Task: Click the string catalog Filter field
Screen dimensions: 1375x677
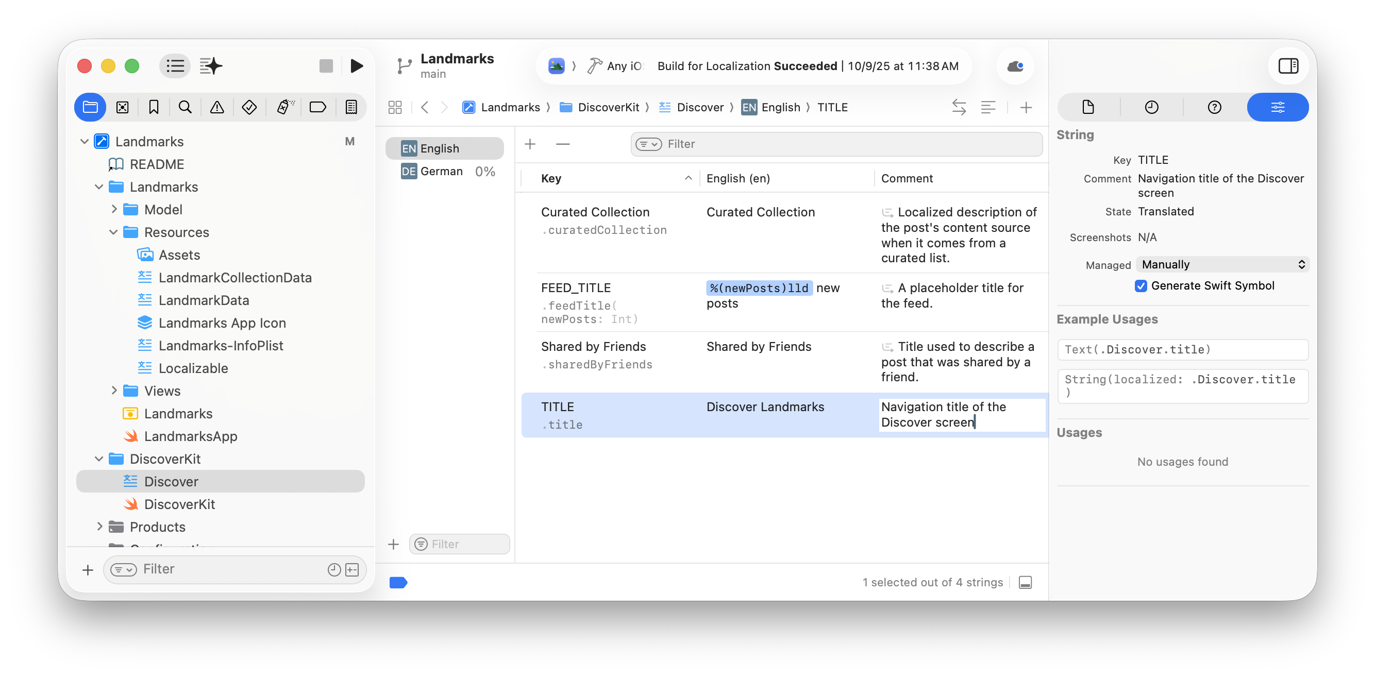Action: click(836, 144)
